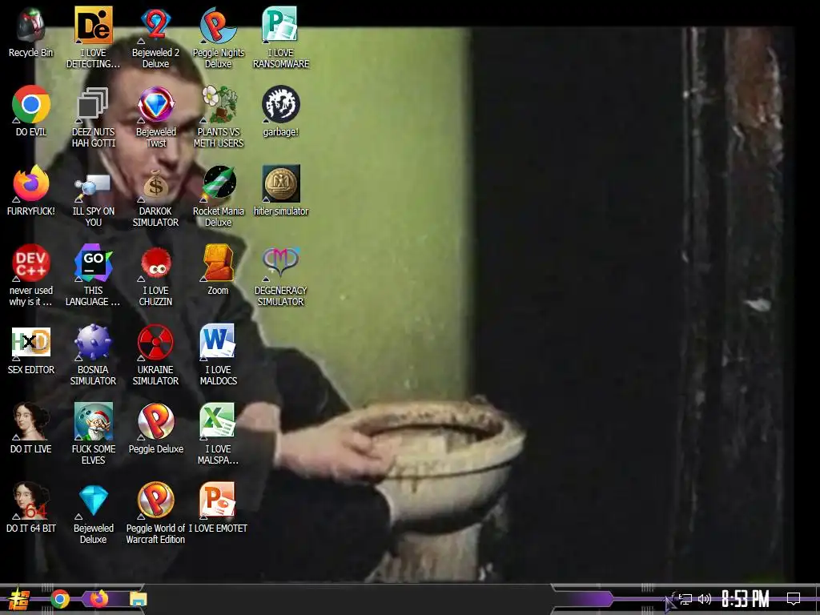Image resolution: width=820 pixels, height=615 pixels.
Task: Open the Start menu button
Action: (x=19, y=599)
